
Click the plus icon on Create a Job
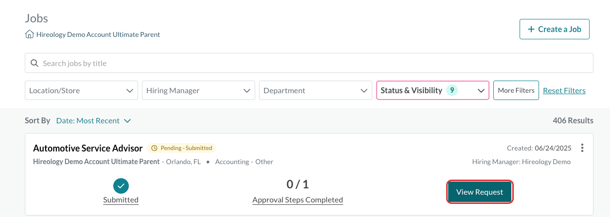tap(532, 29)
